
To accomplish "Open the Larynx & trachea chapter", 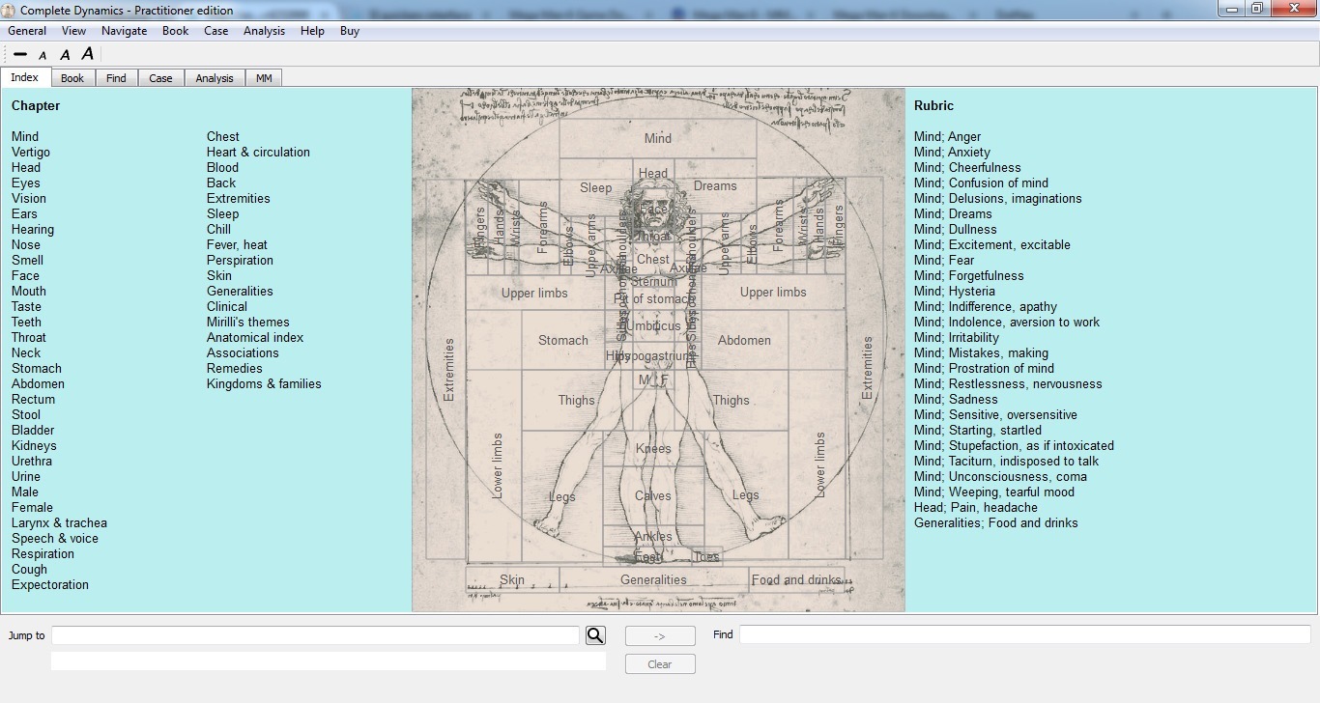I will click(x=59, y=522).
